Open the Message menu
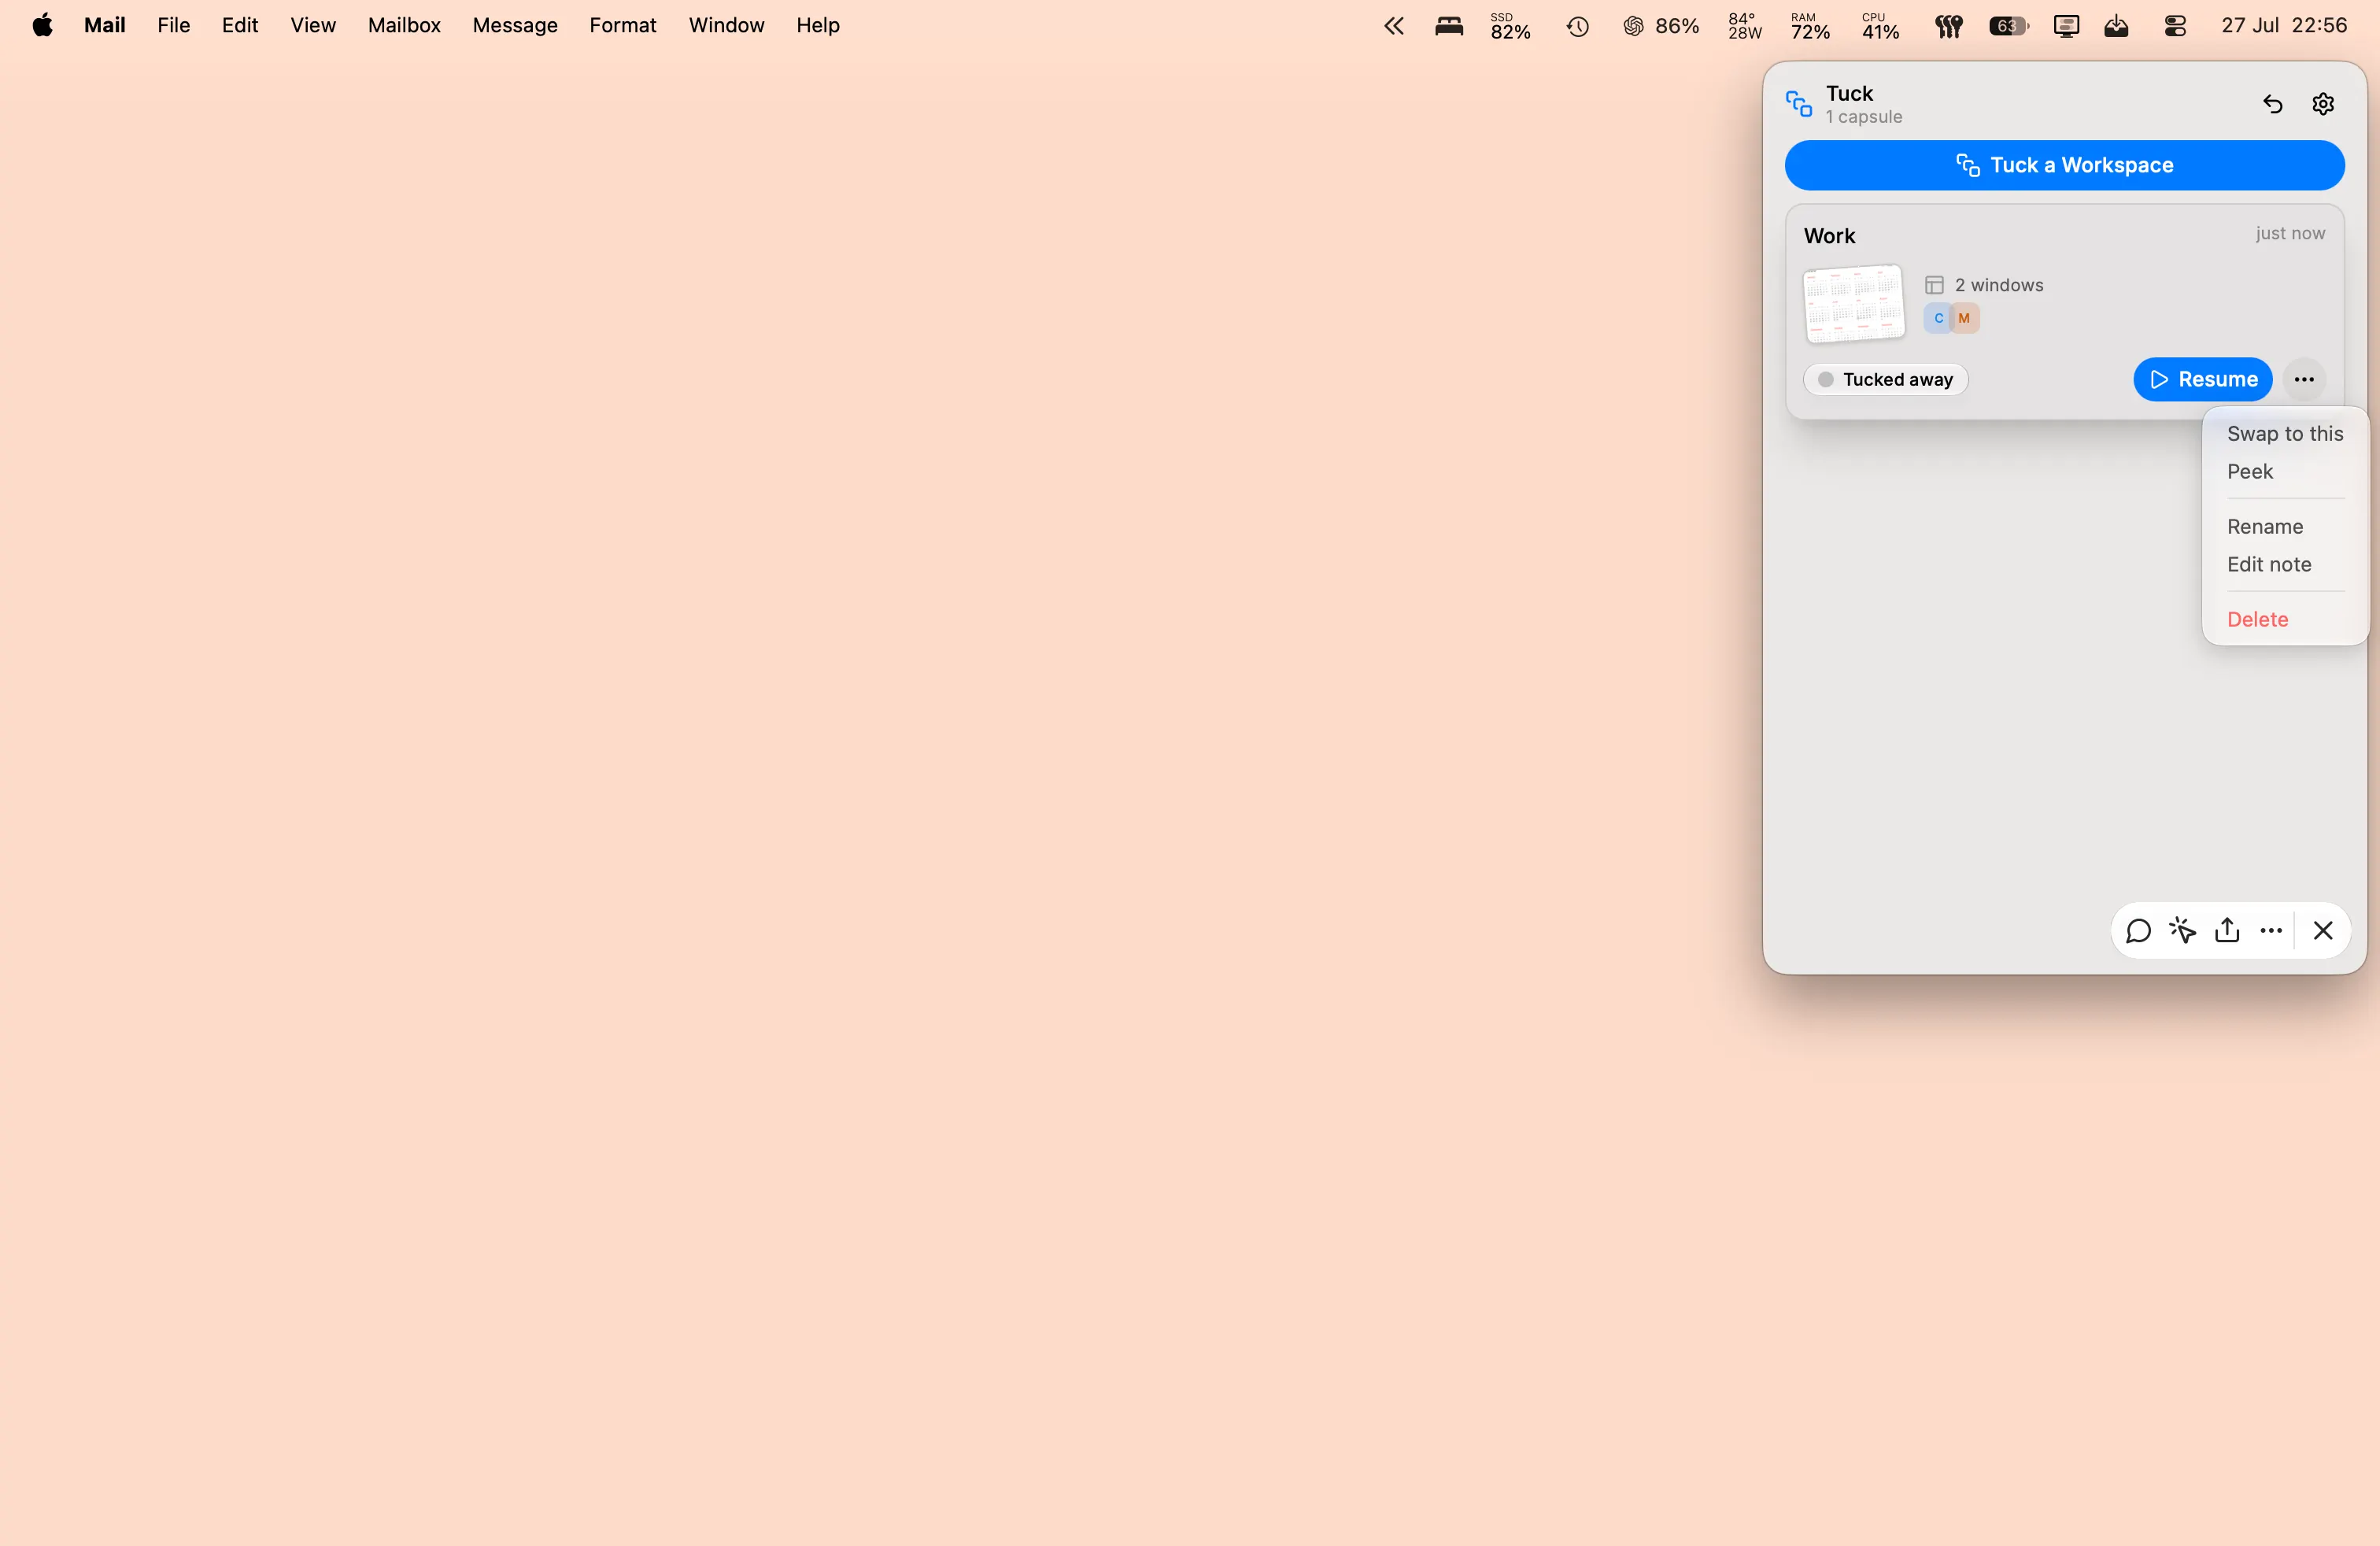The height and width of the screenshot is (1546, 2380). point(514,25)
